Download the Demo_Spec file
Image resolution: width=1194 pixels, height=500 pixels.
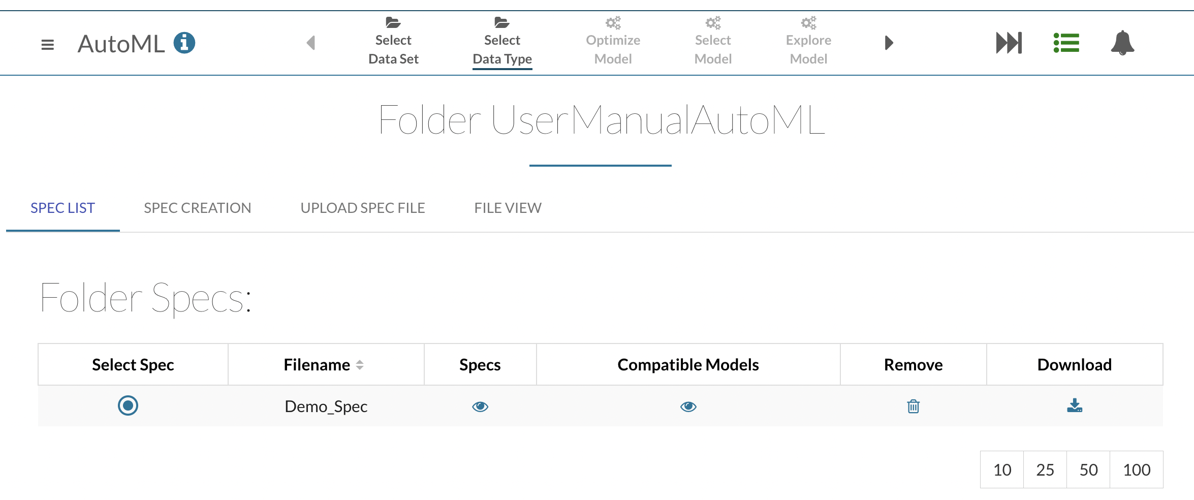click(1074, 405)
